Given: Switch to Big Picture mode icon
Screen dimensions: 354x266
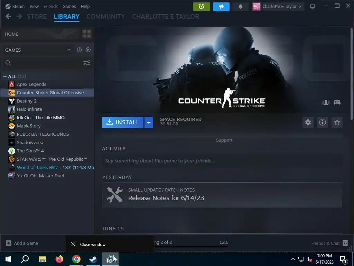Looking at the screenshot, I should [313, 6].
